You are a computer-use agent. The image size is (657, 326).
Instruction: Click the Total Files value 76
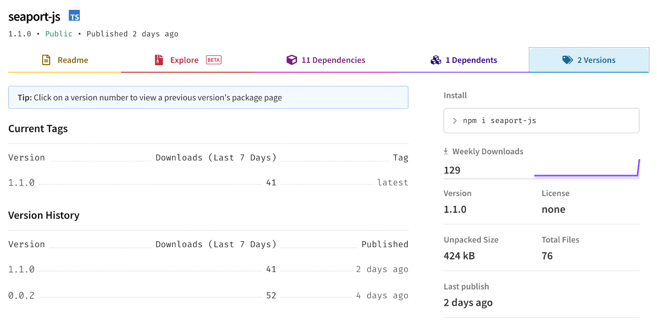(x=547, y=256)
